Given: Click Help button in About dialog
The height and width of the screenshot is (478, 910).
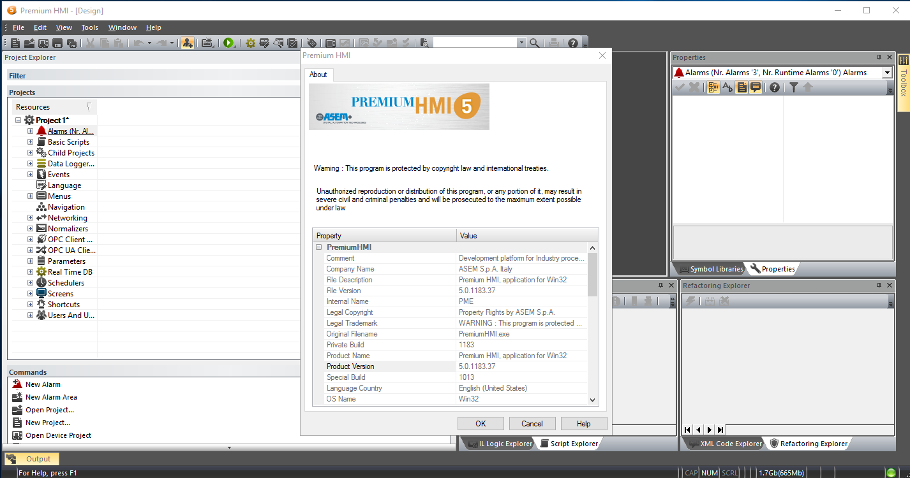Looking at the screenshot, I should [584, 423].
